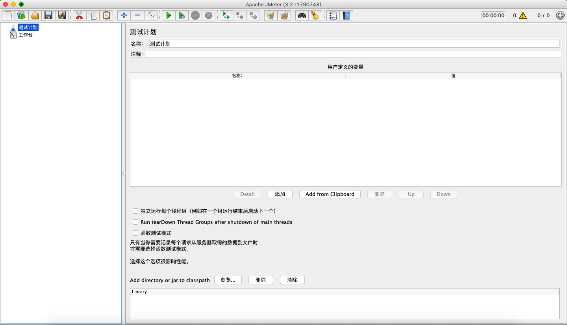
Task: Click the Add from Clipboard button
Action: pos(330,194)
